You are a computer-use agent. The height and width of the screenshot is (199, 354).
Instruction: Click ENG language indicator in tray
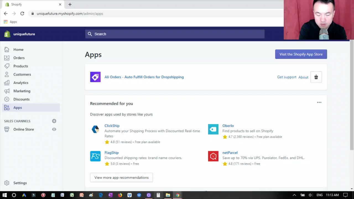click(320, 195)
